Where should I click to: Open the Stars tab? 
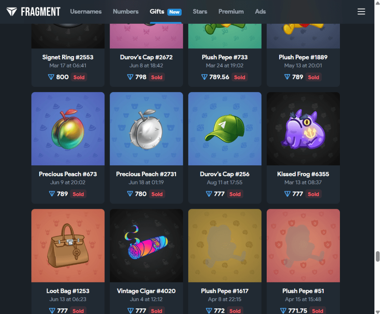200,12
